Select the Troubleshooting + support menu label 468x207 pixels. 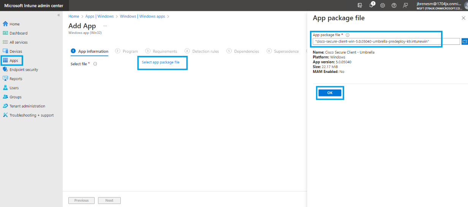coord(32,115)
